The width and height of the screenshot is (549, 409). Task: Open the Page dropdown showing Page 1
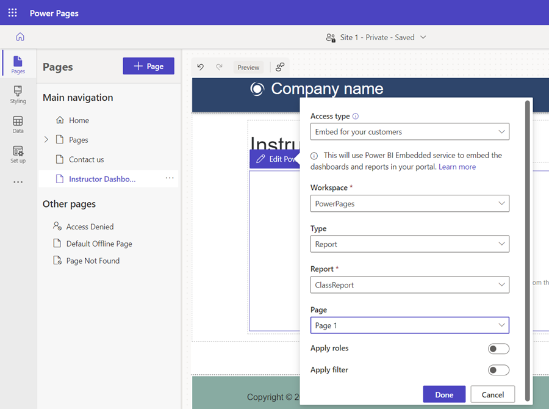pyautogui.click(x=410, y=325)
